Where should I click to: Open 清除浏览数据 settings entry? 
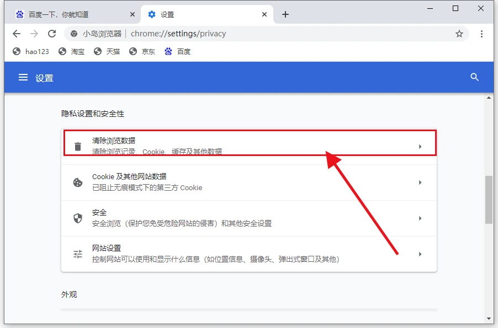coord(249,147)
